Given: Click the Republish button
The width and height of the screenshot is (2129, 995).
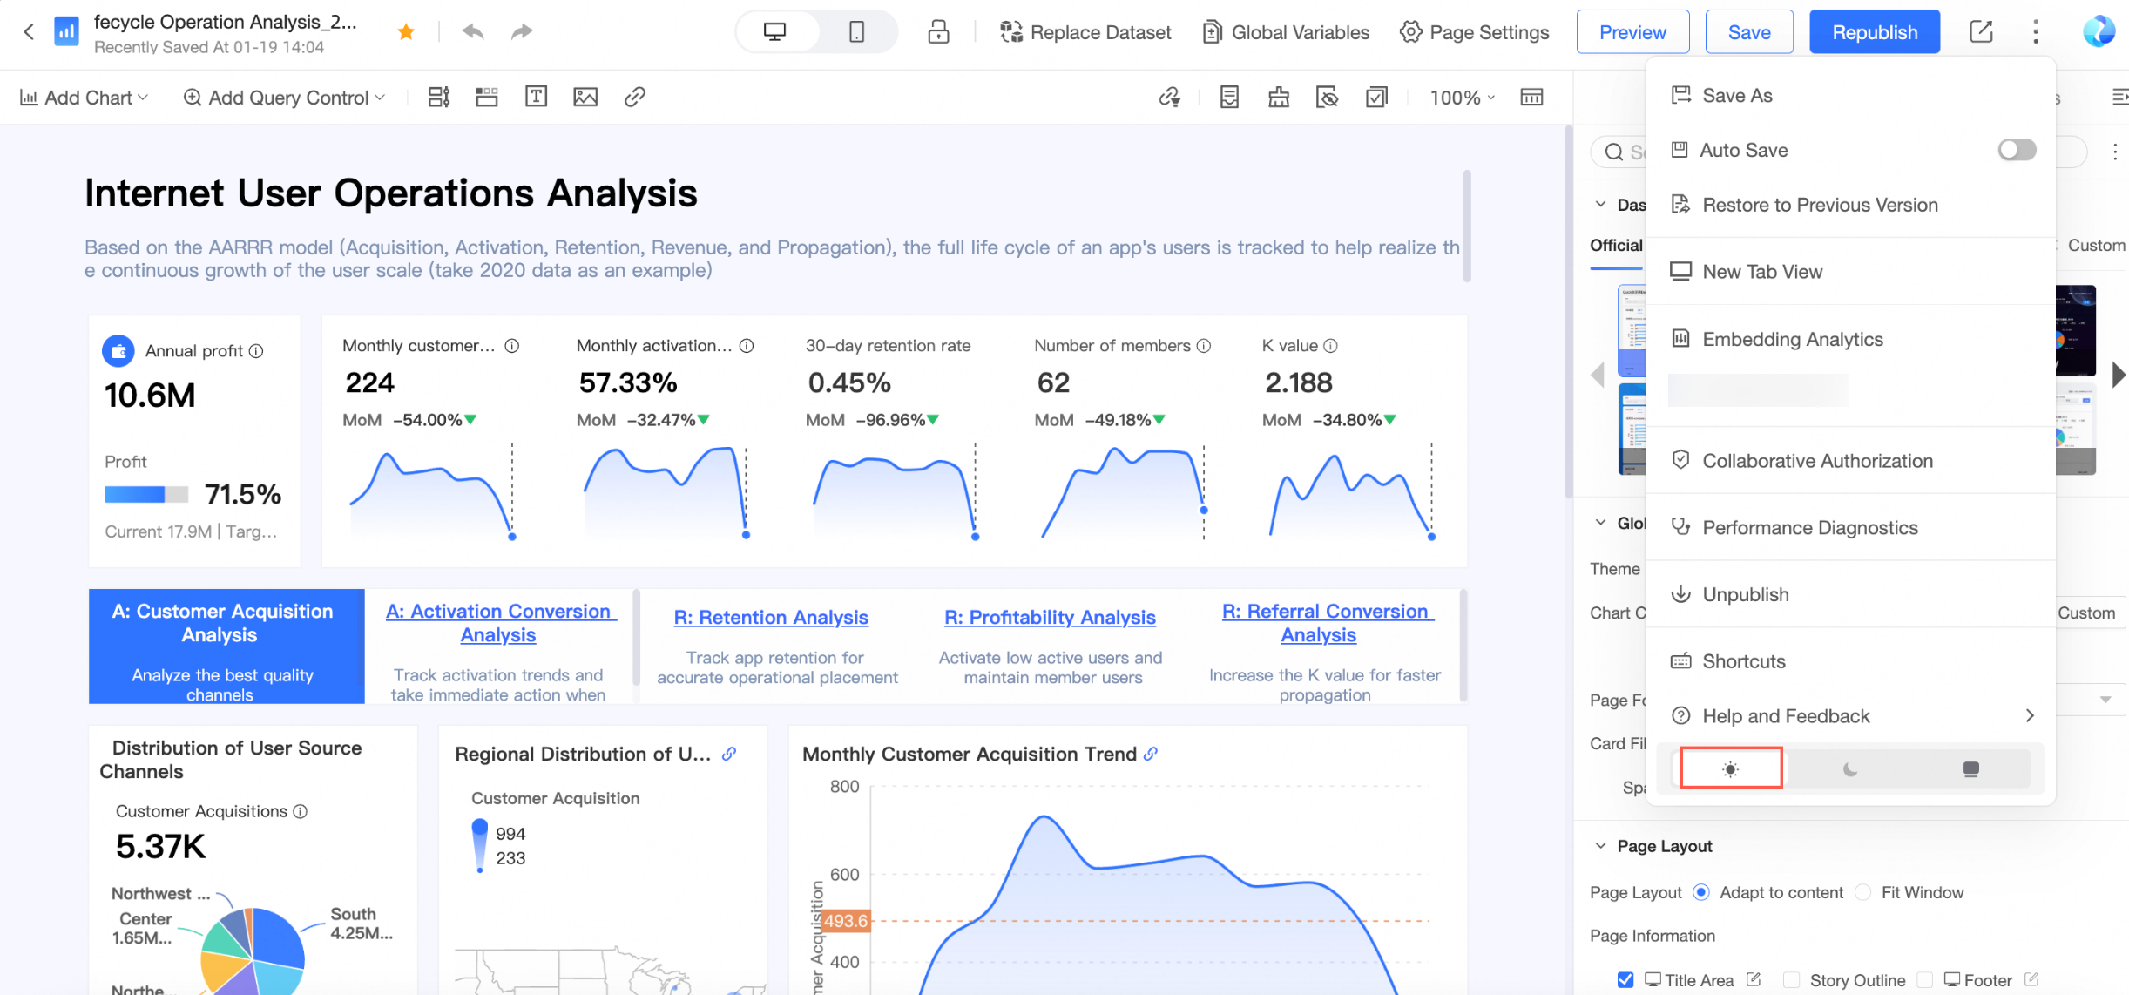Looking at the screenshot, I should [1875, 32].
